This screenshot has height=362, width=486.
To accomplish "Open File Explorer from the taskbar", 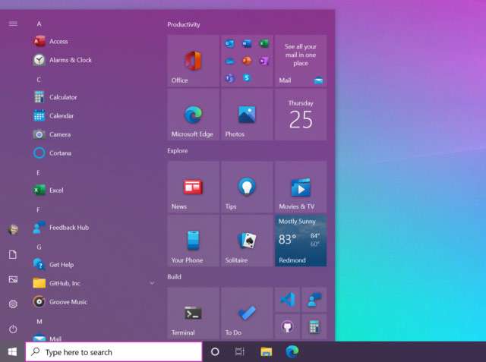I will click(x=266, y=352).
